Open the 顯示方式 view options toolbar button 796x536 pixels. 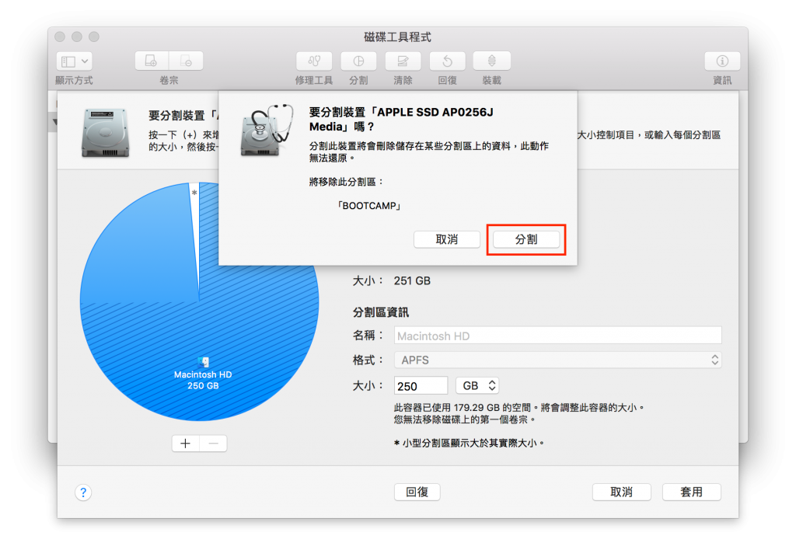74,61
